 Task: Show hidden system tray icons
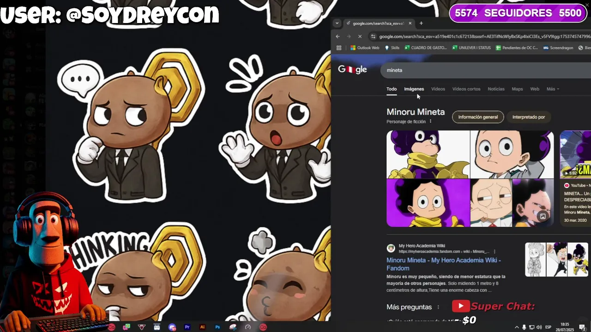coord(517,327)
